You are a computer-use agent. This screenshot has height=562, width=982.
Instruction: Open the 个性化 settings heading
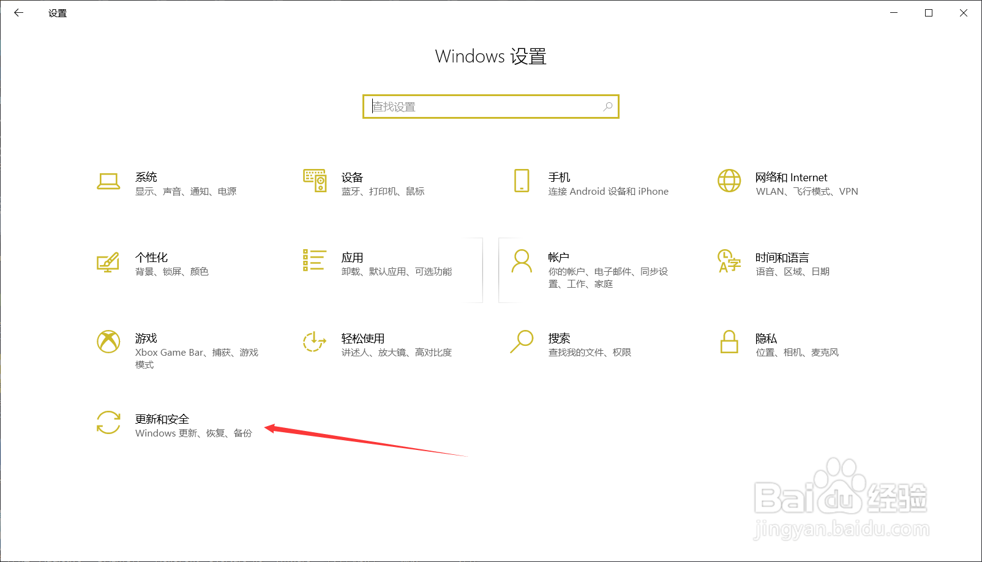click(152, 257)
